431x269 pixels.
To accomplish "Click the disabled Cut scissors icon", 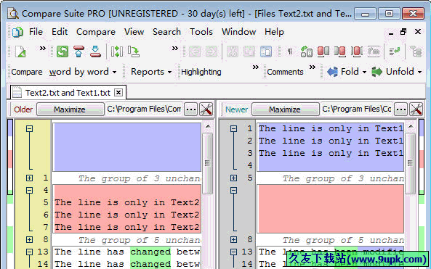I will pos(233,51).
